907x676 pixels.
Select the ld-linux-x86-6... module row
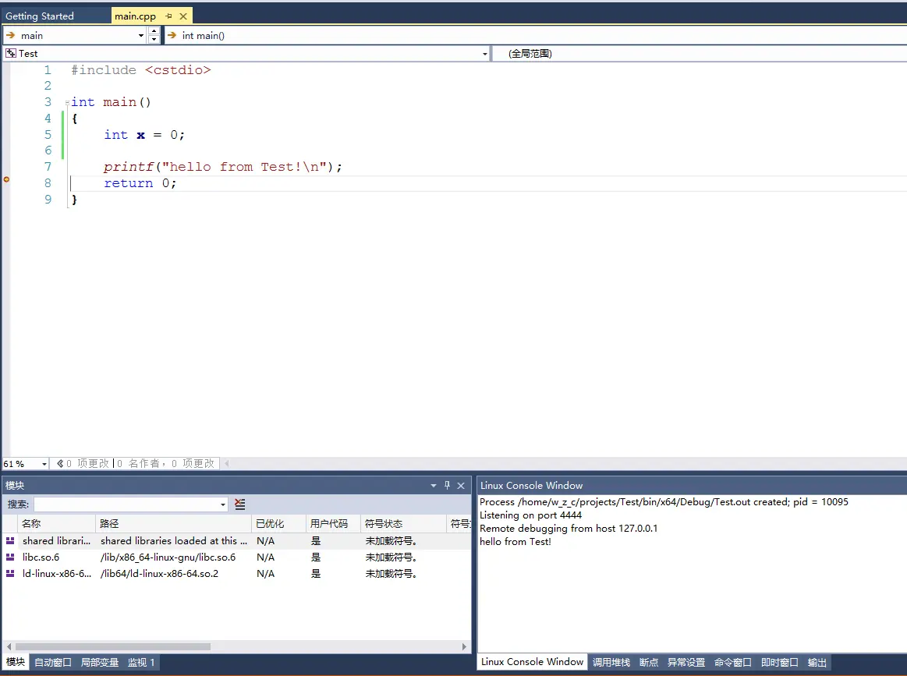tap(236, 574)
